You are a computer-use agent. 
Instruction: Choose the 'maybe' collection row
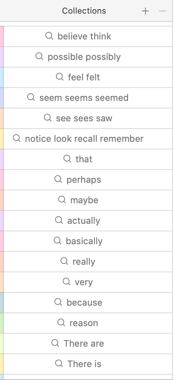pyautogui.click(x=88, y=200)
